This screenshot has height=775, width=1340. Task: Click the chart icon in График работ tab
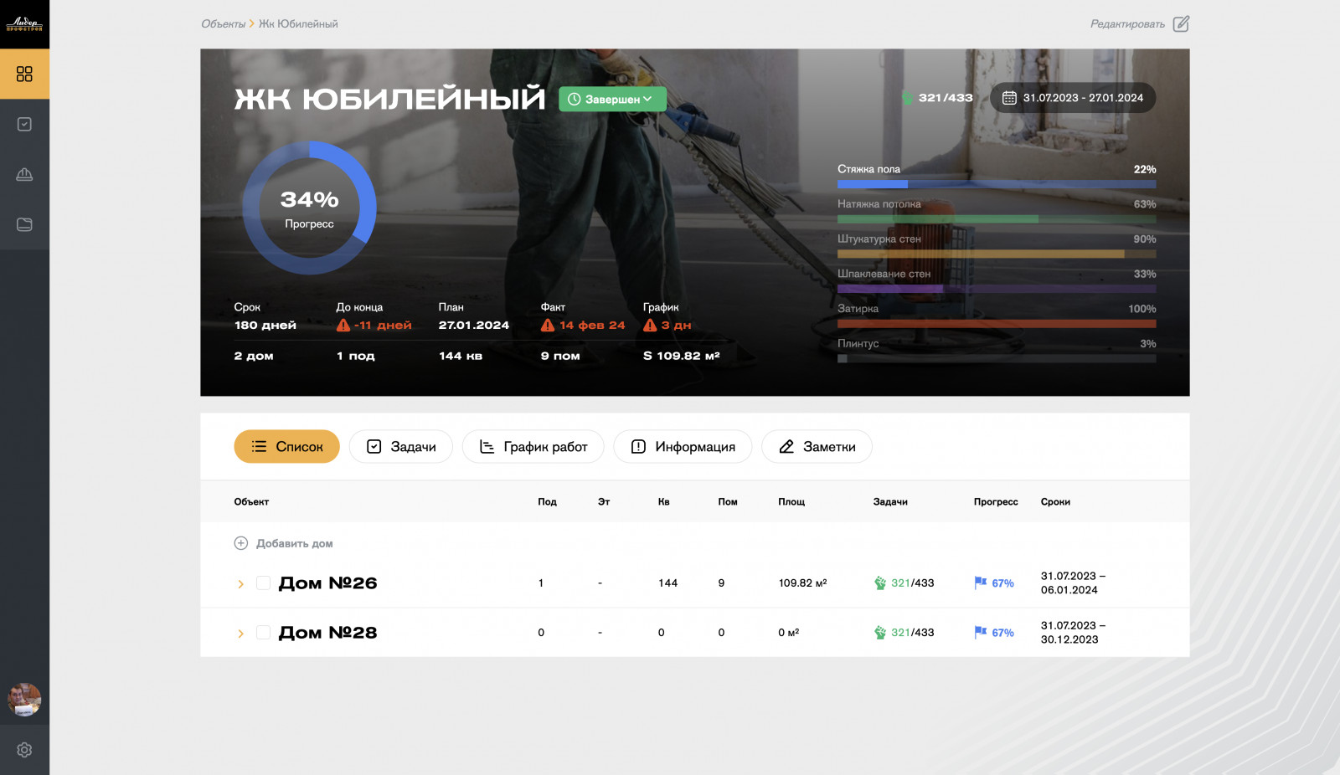coord(487,446)
